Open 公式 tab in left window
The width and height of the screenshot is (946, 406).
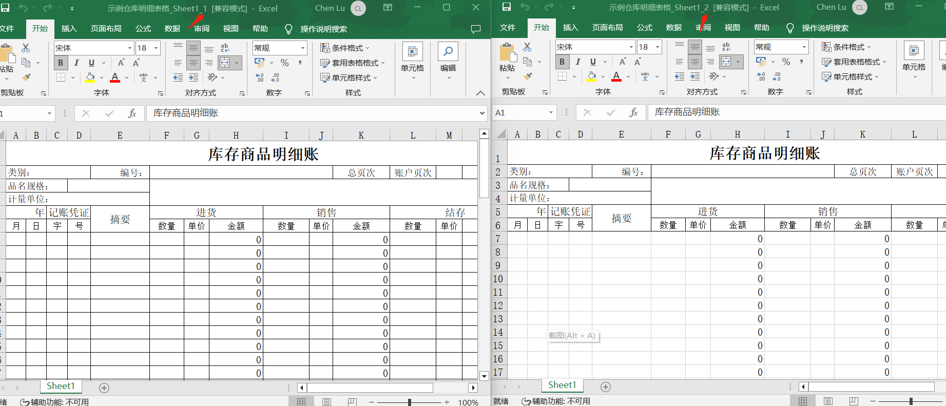tap(143, 29)
